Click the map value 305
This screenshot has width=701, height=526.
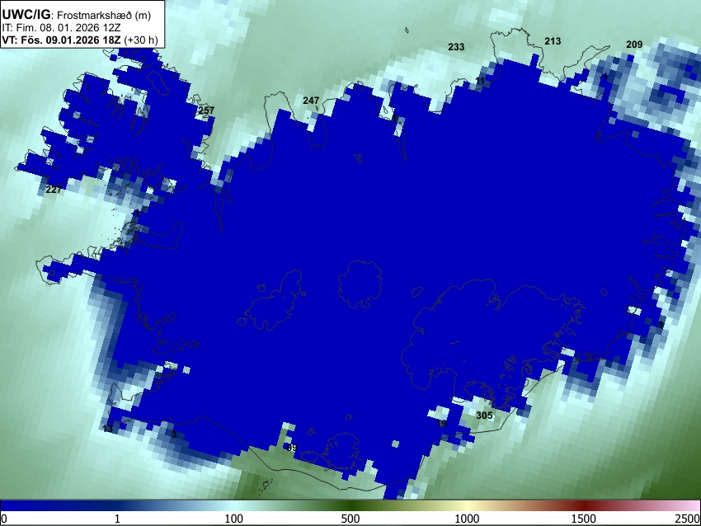pyautogui.click(x=484, y=416)
